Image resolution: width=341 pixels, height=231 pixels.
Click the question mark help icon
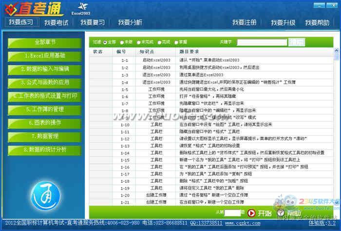[281, 212]
